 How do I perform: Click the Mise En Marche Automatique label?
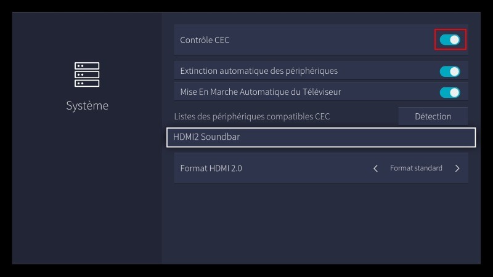pyautogui.click(x=260, y=92)
